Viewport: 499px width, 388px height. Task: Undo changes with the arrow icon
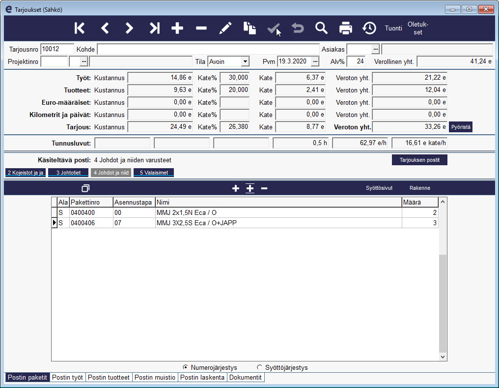298,29
